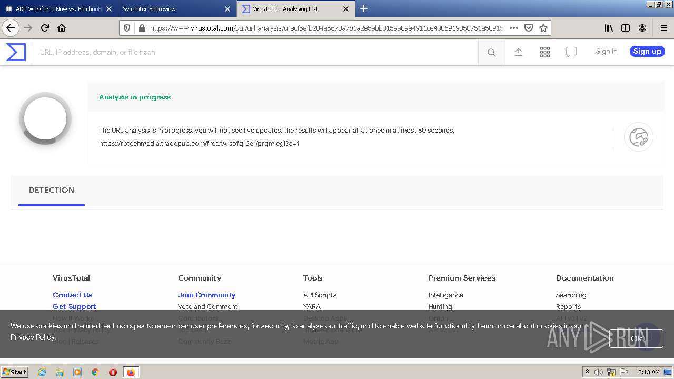
Task: Open media player taskbar icon
Action: [77, 372]
